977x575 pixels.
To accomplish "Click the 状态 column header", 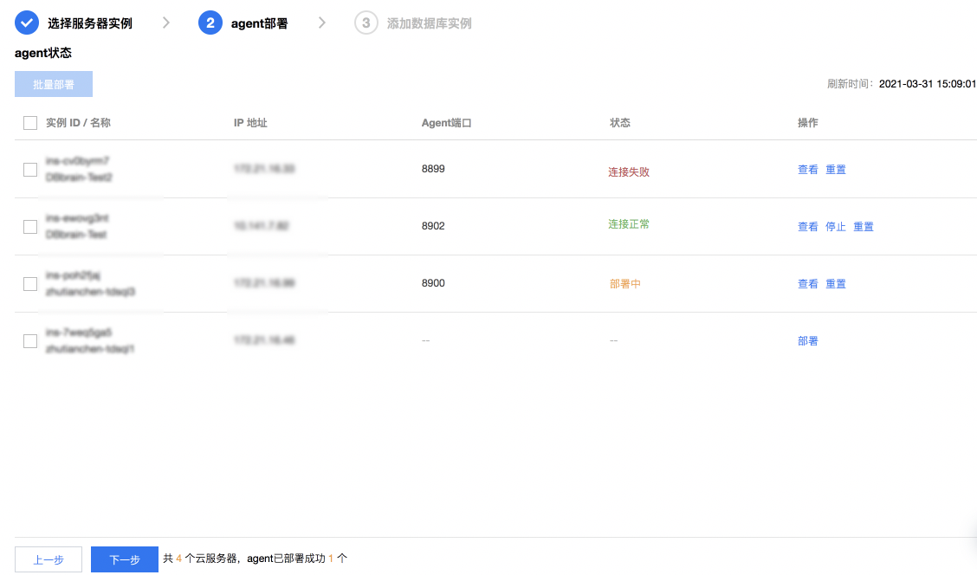I will point(620,123).
